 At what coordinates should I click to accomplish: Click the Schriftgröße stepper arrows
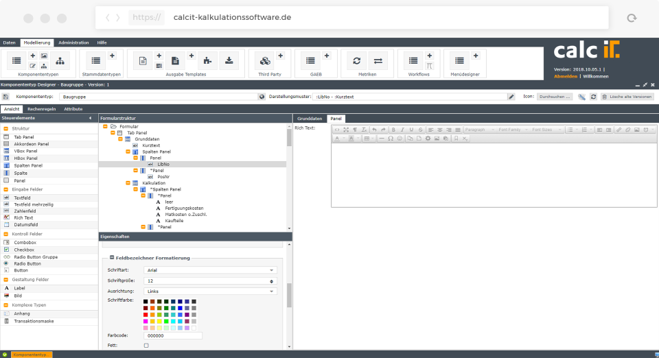click(272, 281)
